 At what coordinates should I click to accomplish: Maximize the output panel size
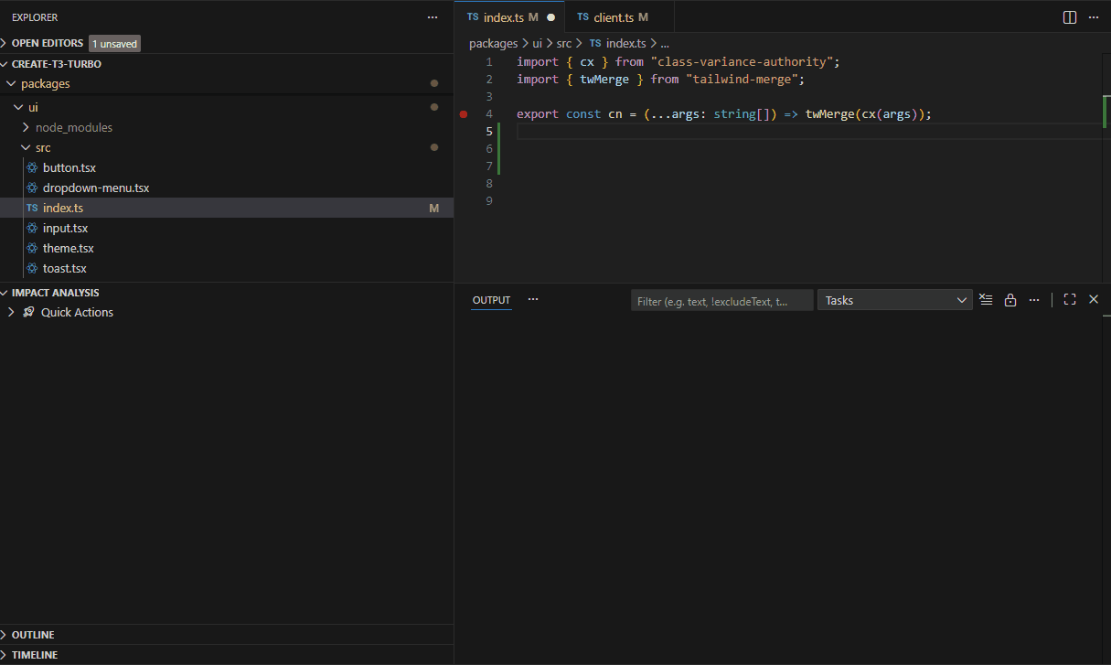click(x=1070, y=300)
